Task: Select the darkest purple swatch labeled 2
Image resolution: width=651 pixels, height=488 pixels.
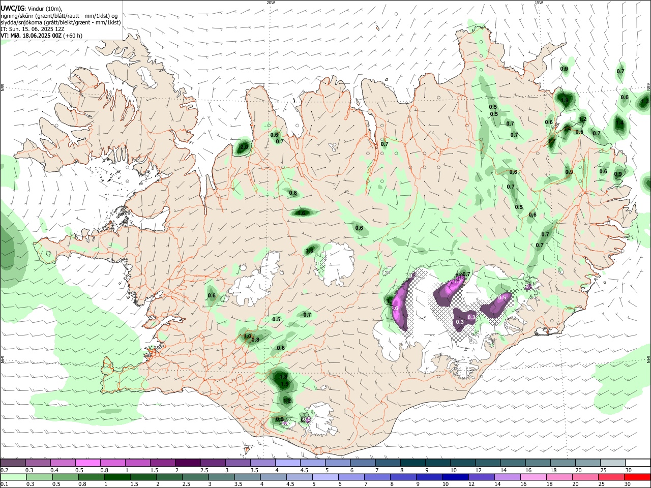Action: point(187,463)
